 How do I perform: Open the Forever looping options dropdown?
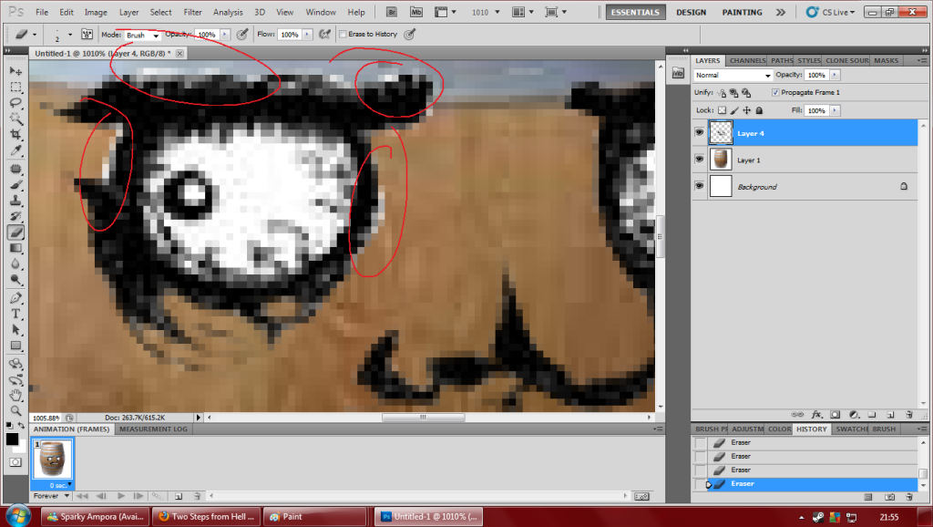[x=52, y=496]
